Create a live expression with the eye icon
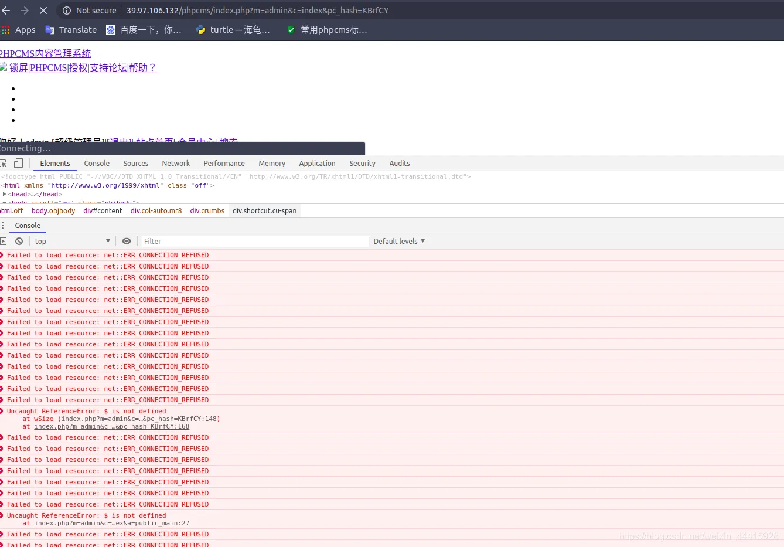Viewport: 784px width, 547px height. click(x=127, y=242)
